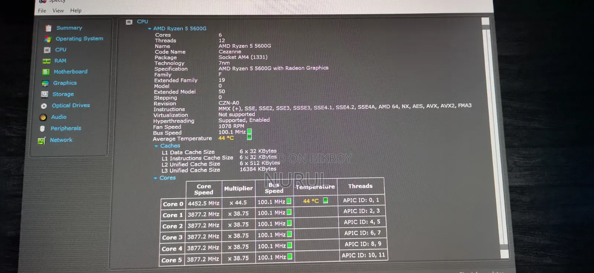Collapse the Caches section
This screenshot has height=273, width=594.
[x=156, y=146]
